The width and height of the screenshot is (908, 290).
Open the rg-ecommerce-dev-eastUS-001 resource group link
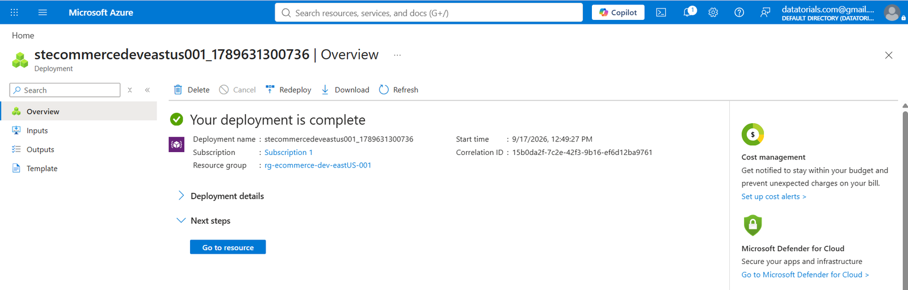coord(318,165)
